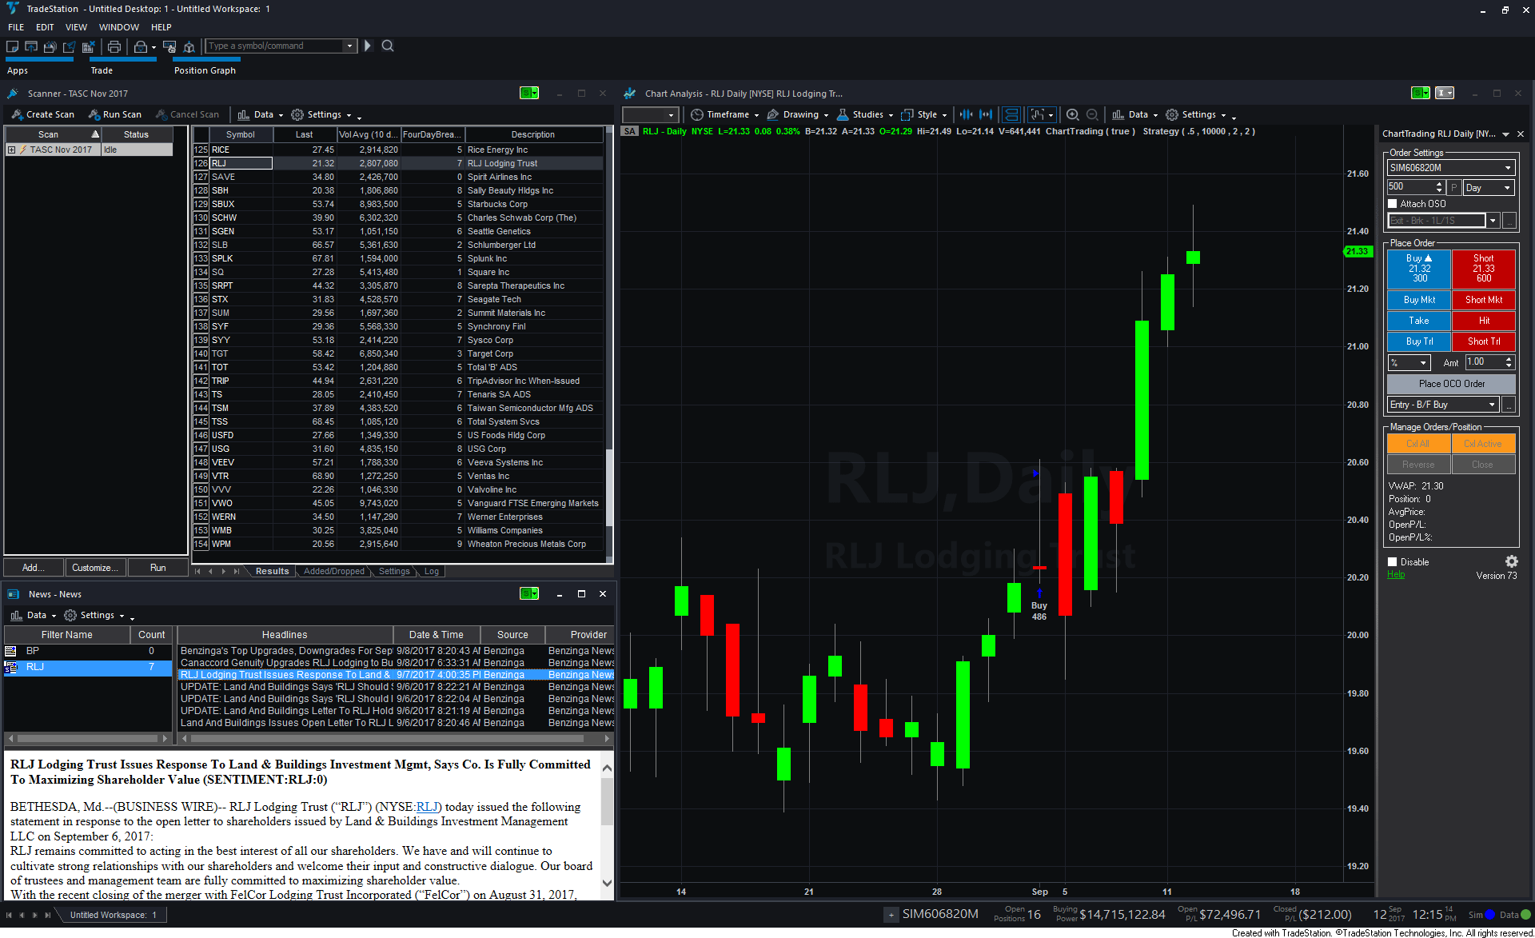The height and width of the screenshot is (938, 1535).
Task: Open the VIEW menu
Action: pyautogui.click(x=76, y=27)
